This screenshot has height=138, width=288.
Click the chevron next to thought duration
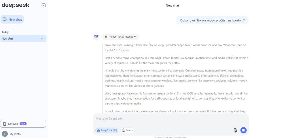135,37
